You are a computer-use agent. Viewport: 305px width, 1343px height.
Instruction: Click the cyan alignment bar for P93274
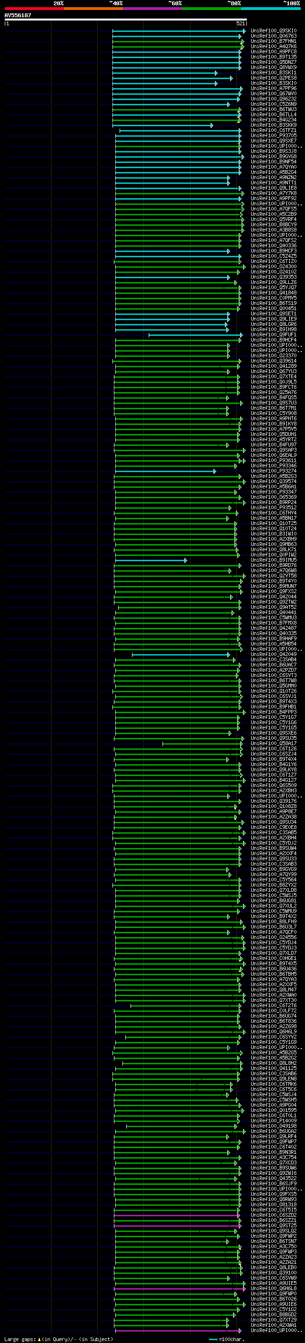coord(166,471)
